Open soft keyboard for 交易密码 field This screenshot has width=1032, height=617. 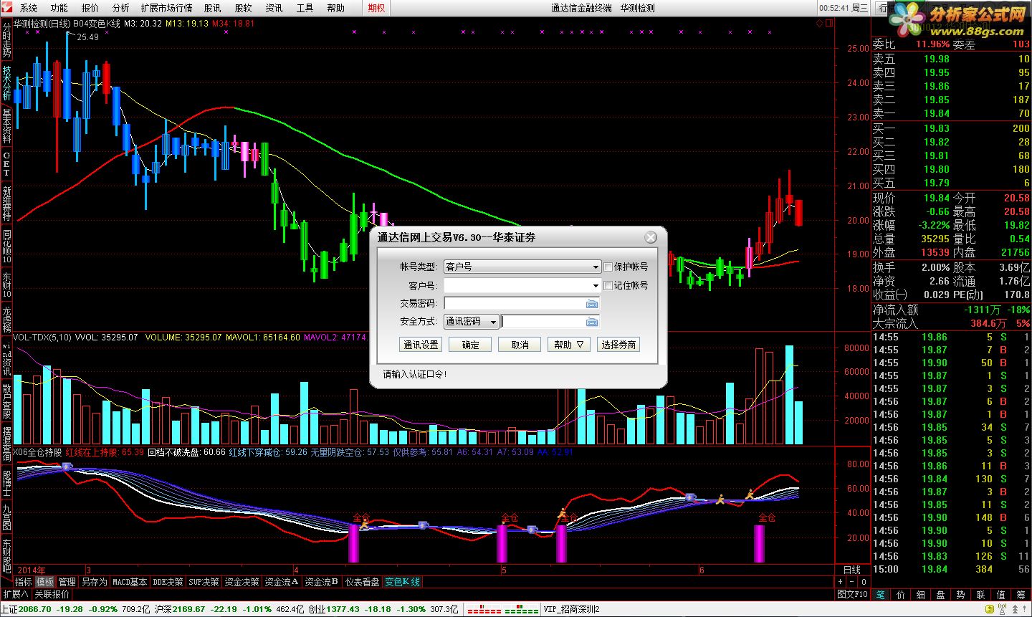[592, 304]
